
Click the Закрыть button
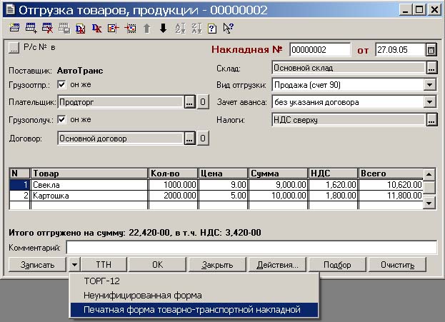tap(217, 265)
